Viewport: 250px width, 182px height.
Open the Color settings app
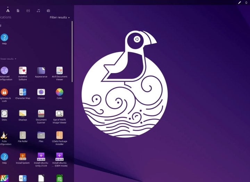click(59, 94)
